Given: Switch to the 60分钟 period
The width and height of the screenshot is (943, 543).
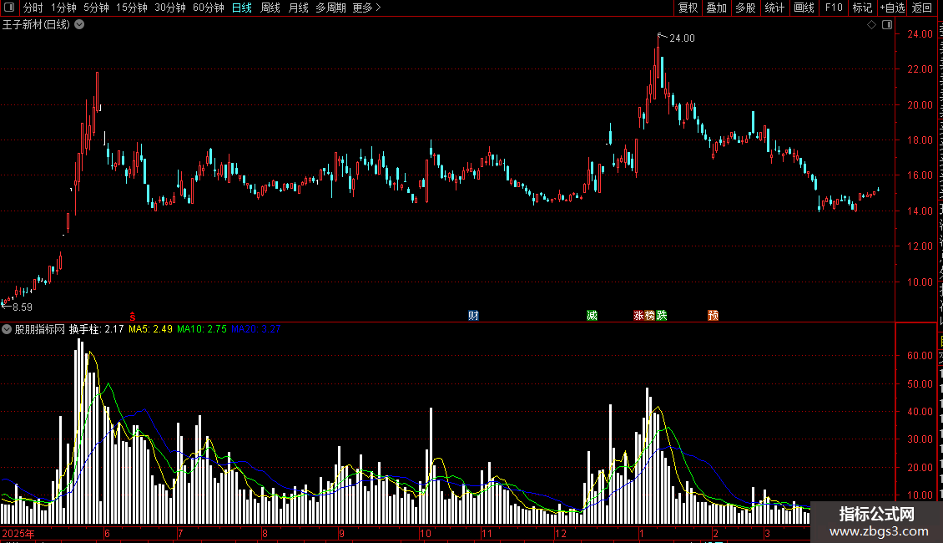Looking at the screenshot, I should pyautogui.click(x=209, y=8).
